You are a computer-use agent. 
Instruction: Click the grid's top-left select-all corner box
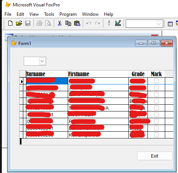tap(23, 74)
